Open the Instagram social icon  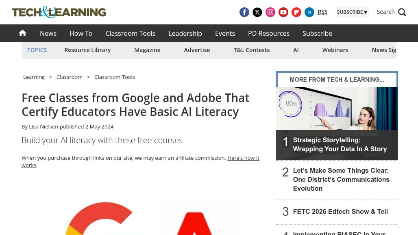270,12
